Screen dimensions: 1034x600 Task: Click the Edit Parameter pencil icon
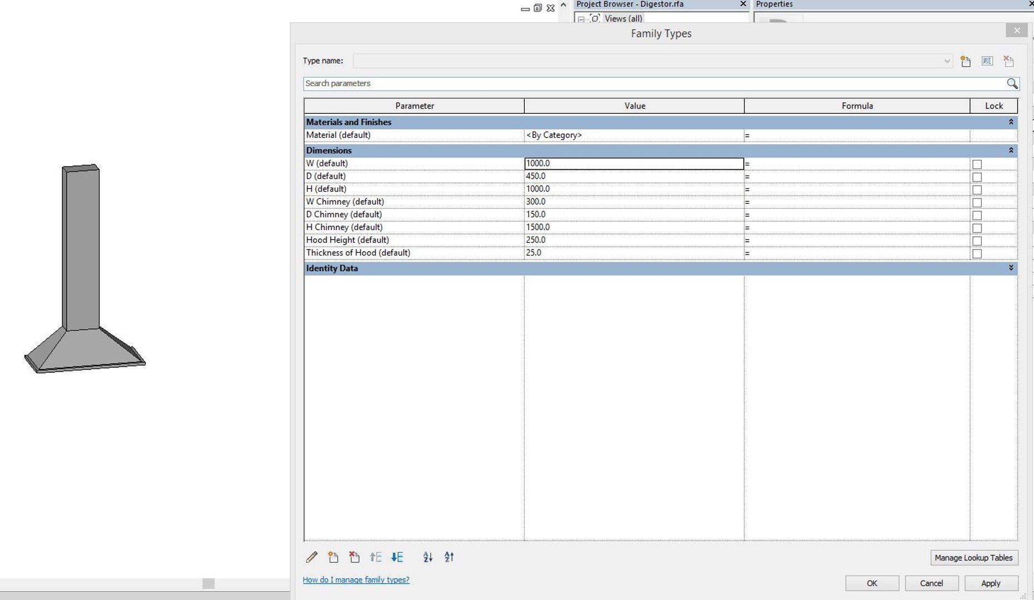312,557
